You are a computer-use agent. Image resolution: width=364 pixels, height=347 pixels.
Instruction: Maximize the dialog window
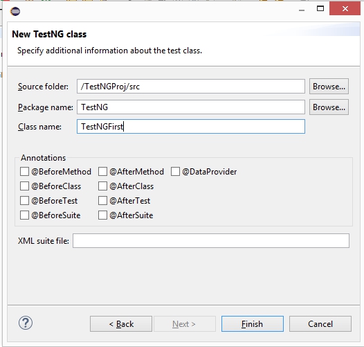pos(320,8)
